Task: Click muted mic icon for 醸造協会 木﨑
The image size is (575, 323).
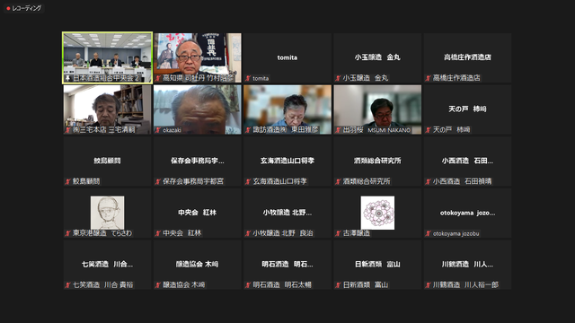Action: coord(158,285)
